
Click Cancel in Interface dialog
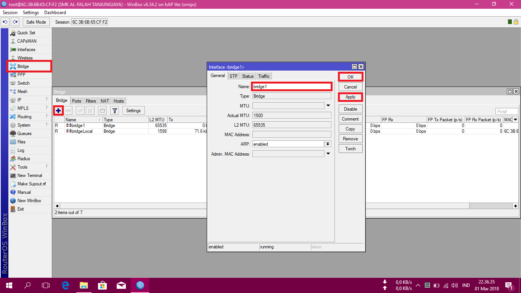coord(351,87)
